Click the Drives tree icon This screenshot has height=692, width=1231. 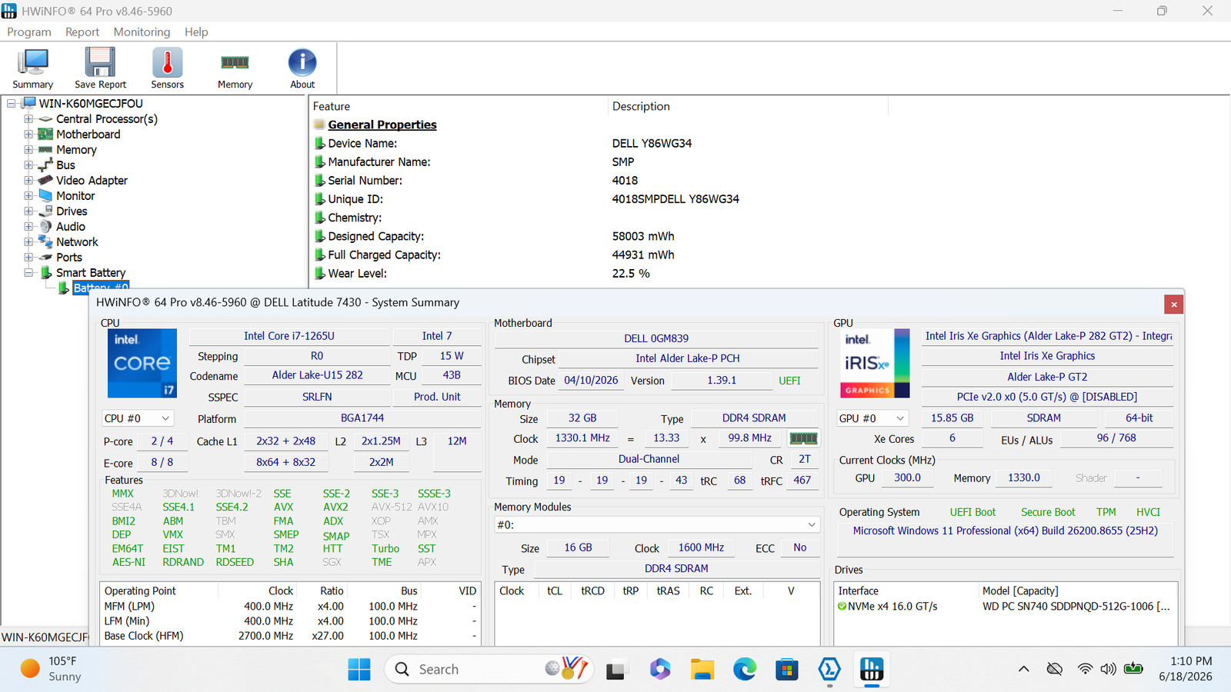(46, 211)
